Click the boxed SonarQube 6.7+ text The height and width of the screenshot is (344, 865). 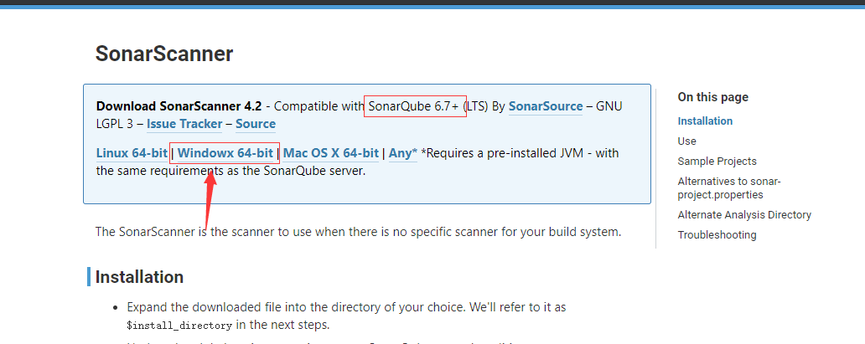coord(415,106)
